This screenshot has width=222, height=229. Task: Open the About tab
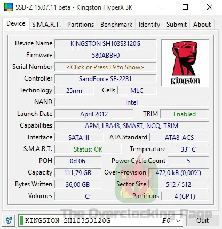pos(202,25)
